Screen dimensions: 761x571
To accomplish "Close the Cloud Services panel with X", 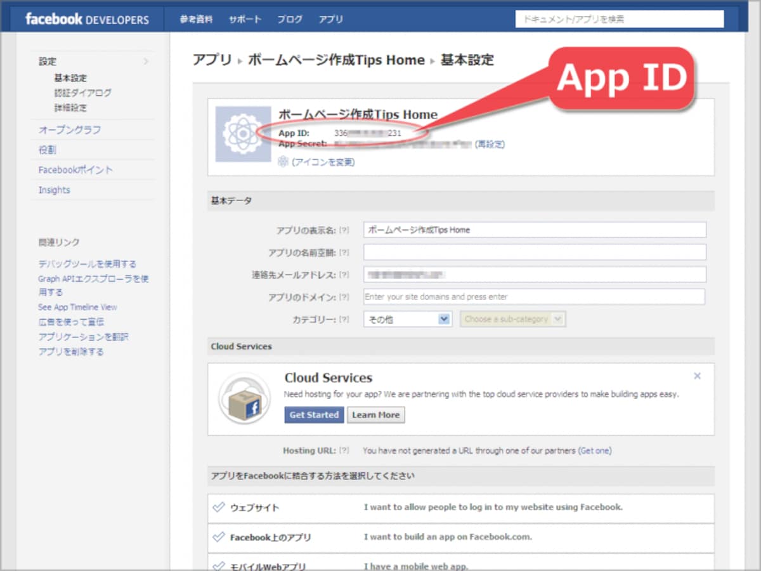I will point(697,376).
